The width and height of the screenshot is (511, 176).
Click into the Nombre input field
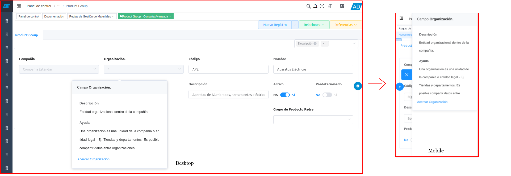313,69
